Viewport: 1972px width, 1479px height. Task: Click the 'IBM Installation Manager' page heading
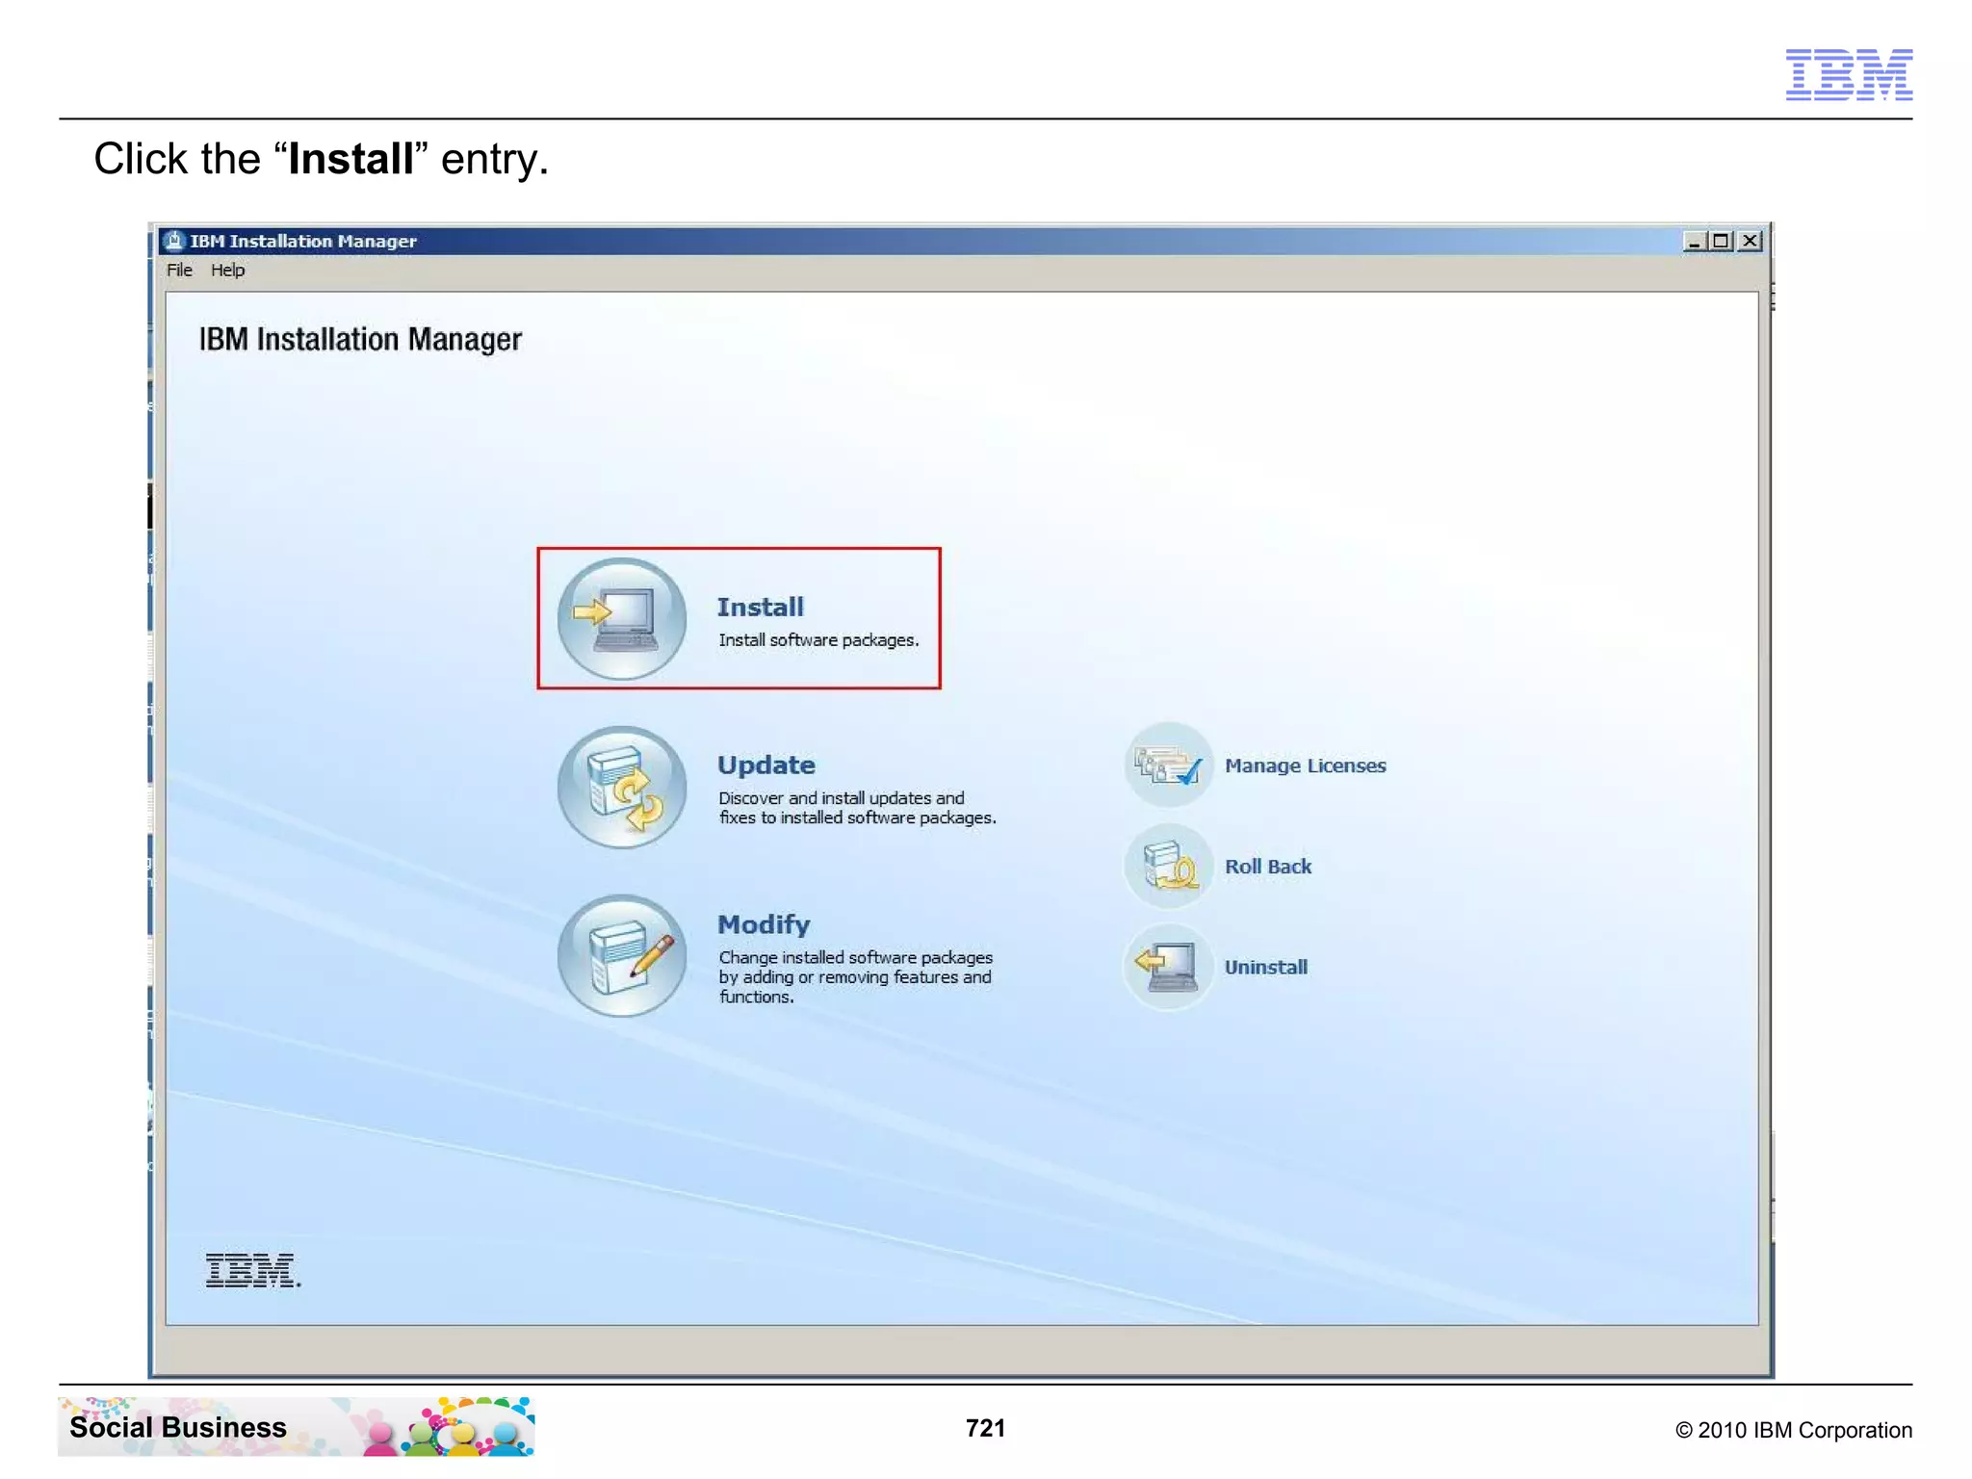point(360,340)
